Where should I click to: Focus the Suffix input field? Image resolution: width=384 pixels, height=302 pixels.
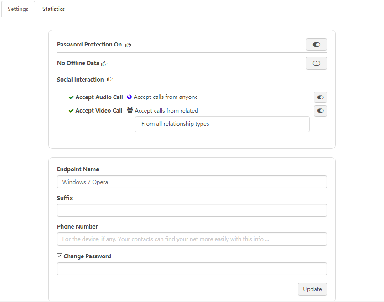pos(192,210)
